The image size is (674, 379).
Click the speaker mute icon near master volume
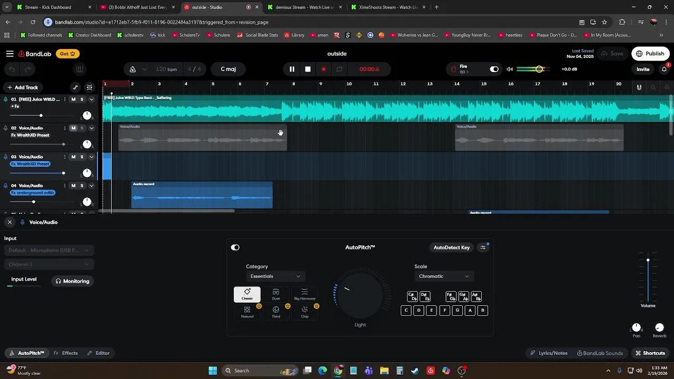click(x=510, y=69)
